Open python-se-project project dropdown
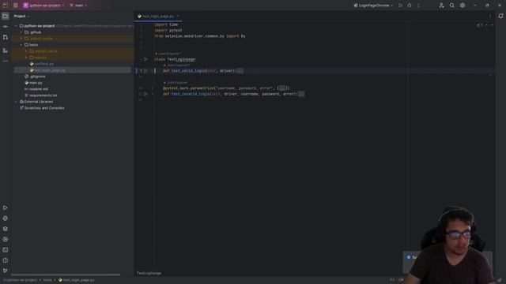 [x=43, y=6]
